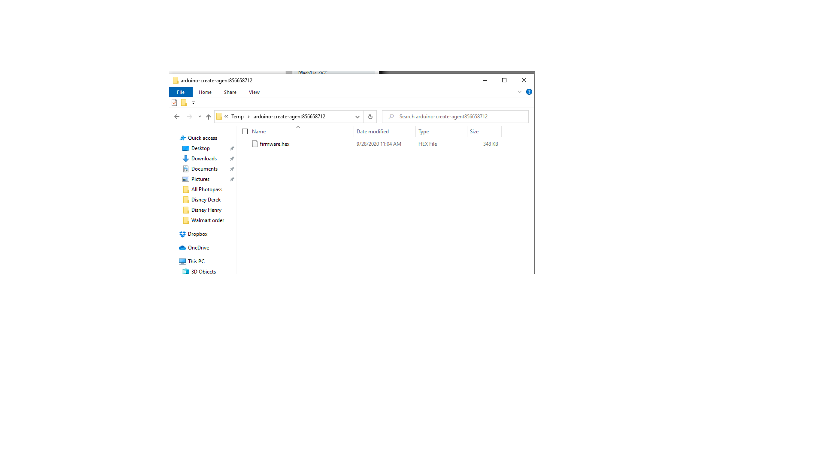Expand hidden path with double chevron
The image size is (824, 463).
226,117
